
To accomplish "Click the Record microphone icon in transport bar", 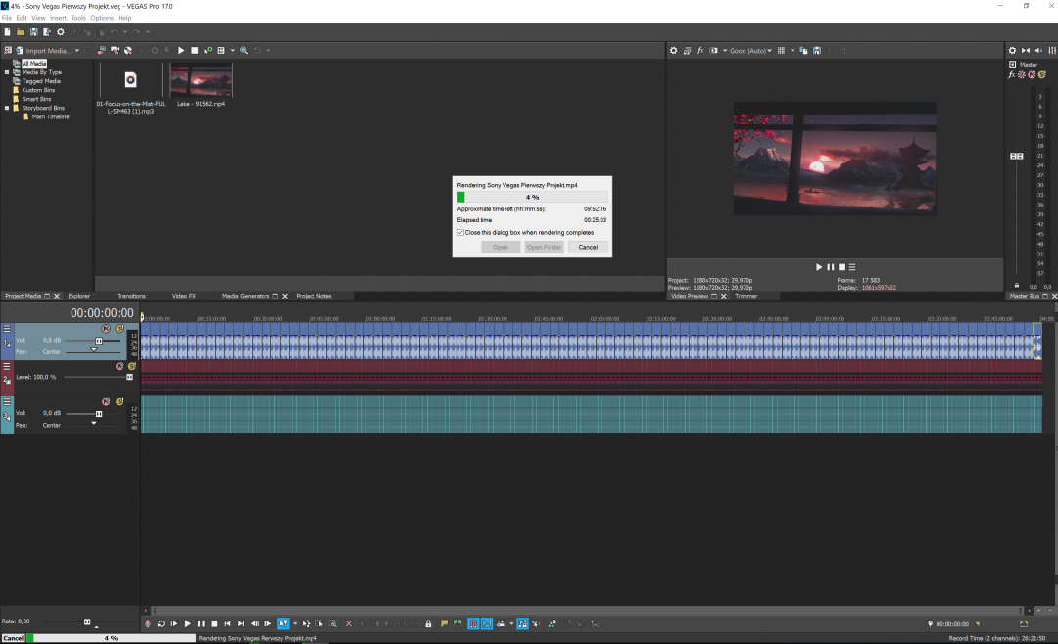I will (148, 623).
